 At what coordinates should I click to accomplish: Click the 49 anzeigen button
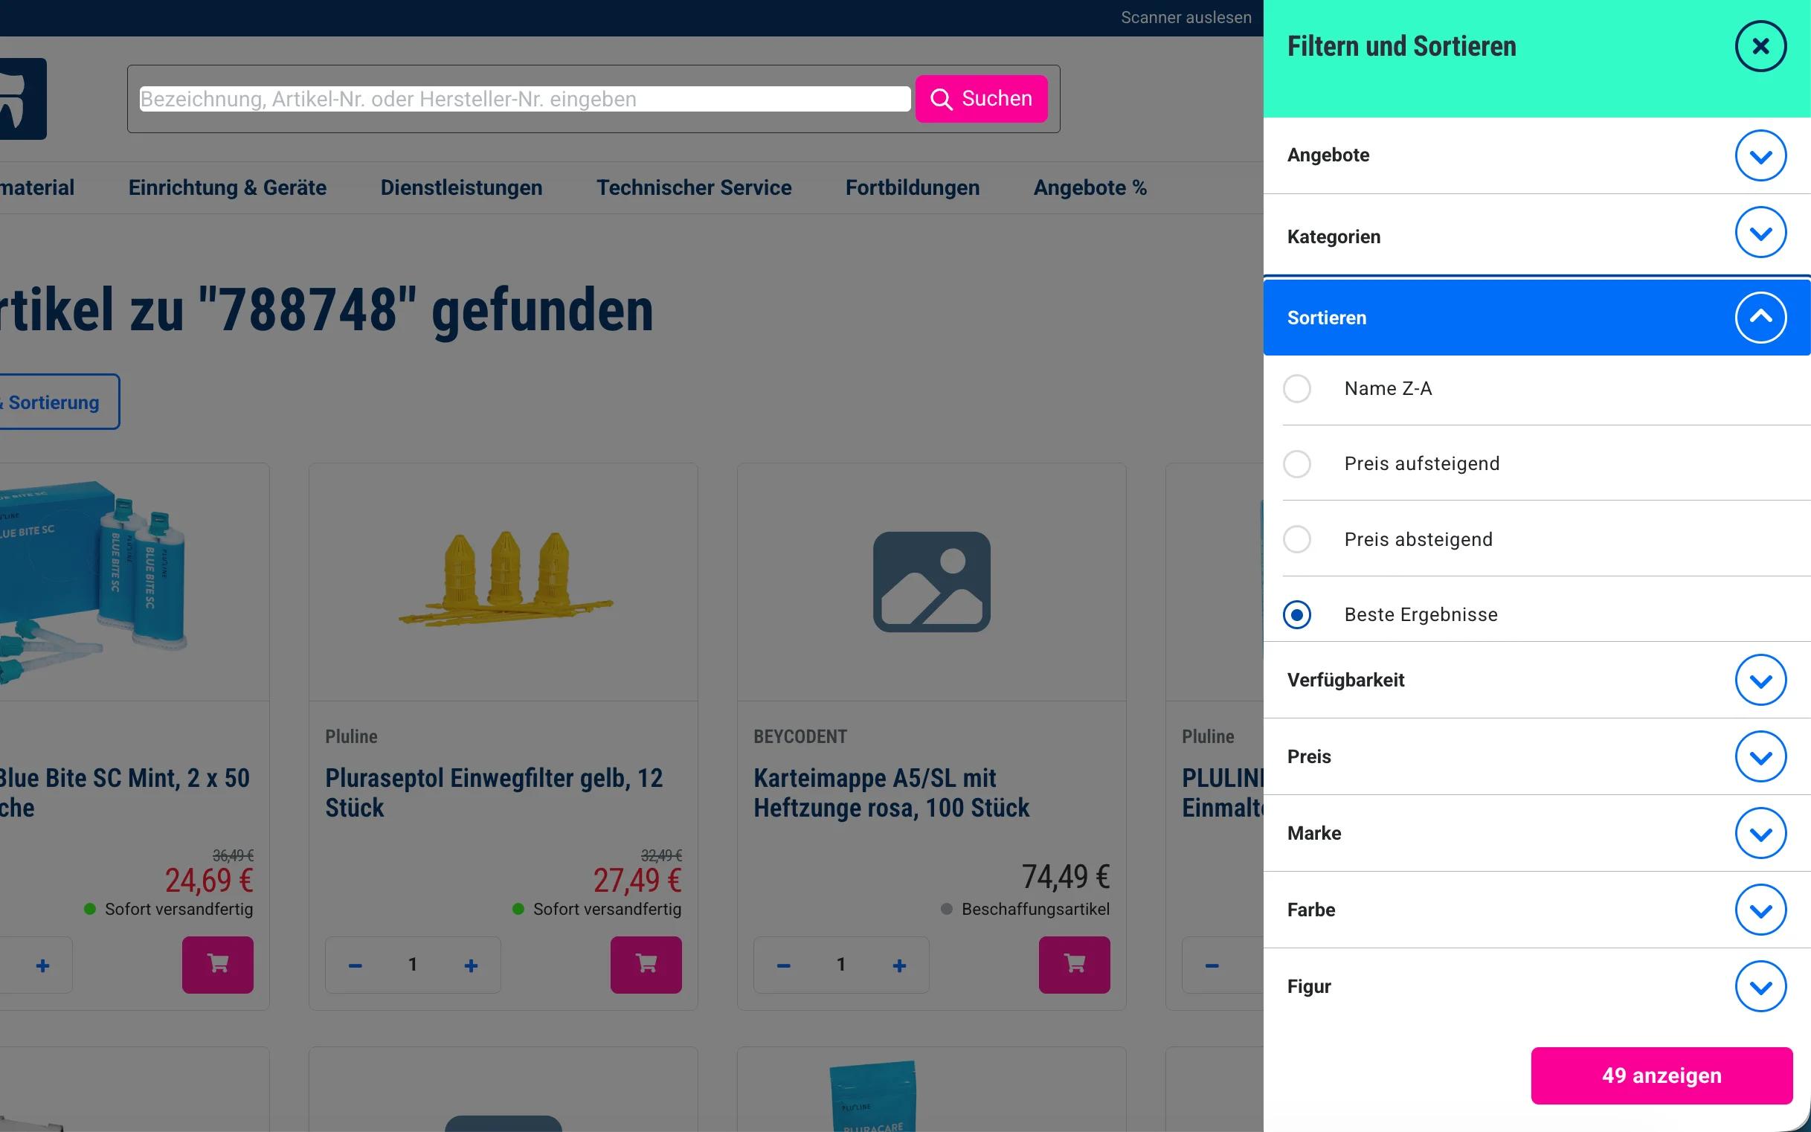(1662, 1076)
